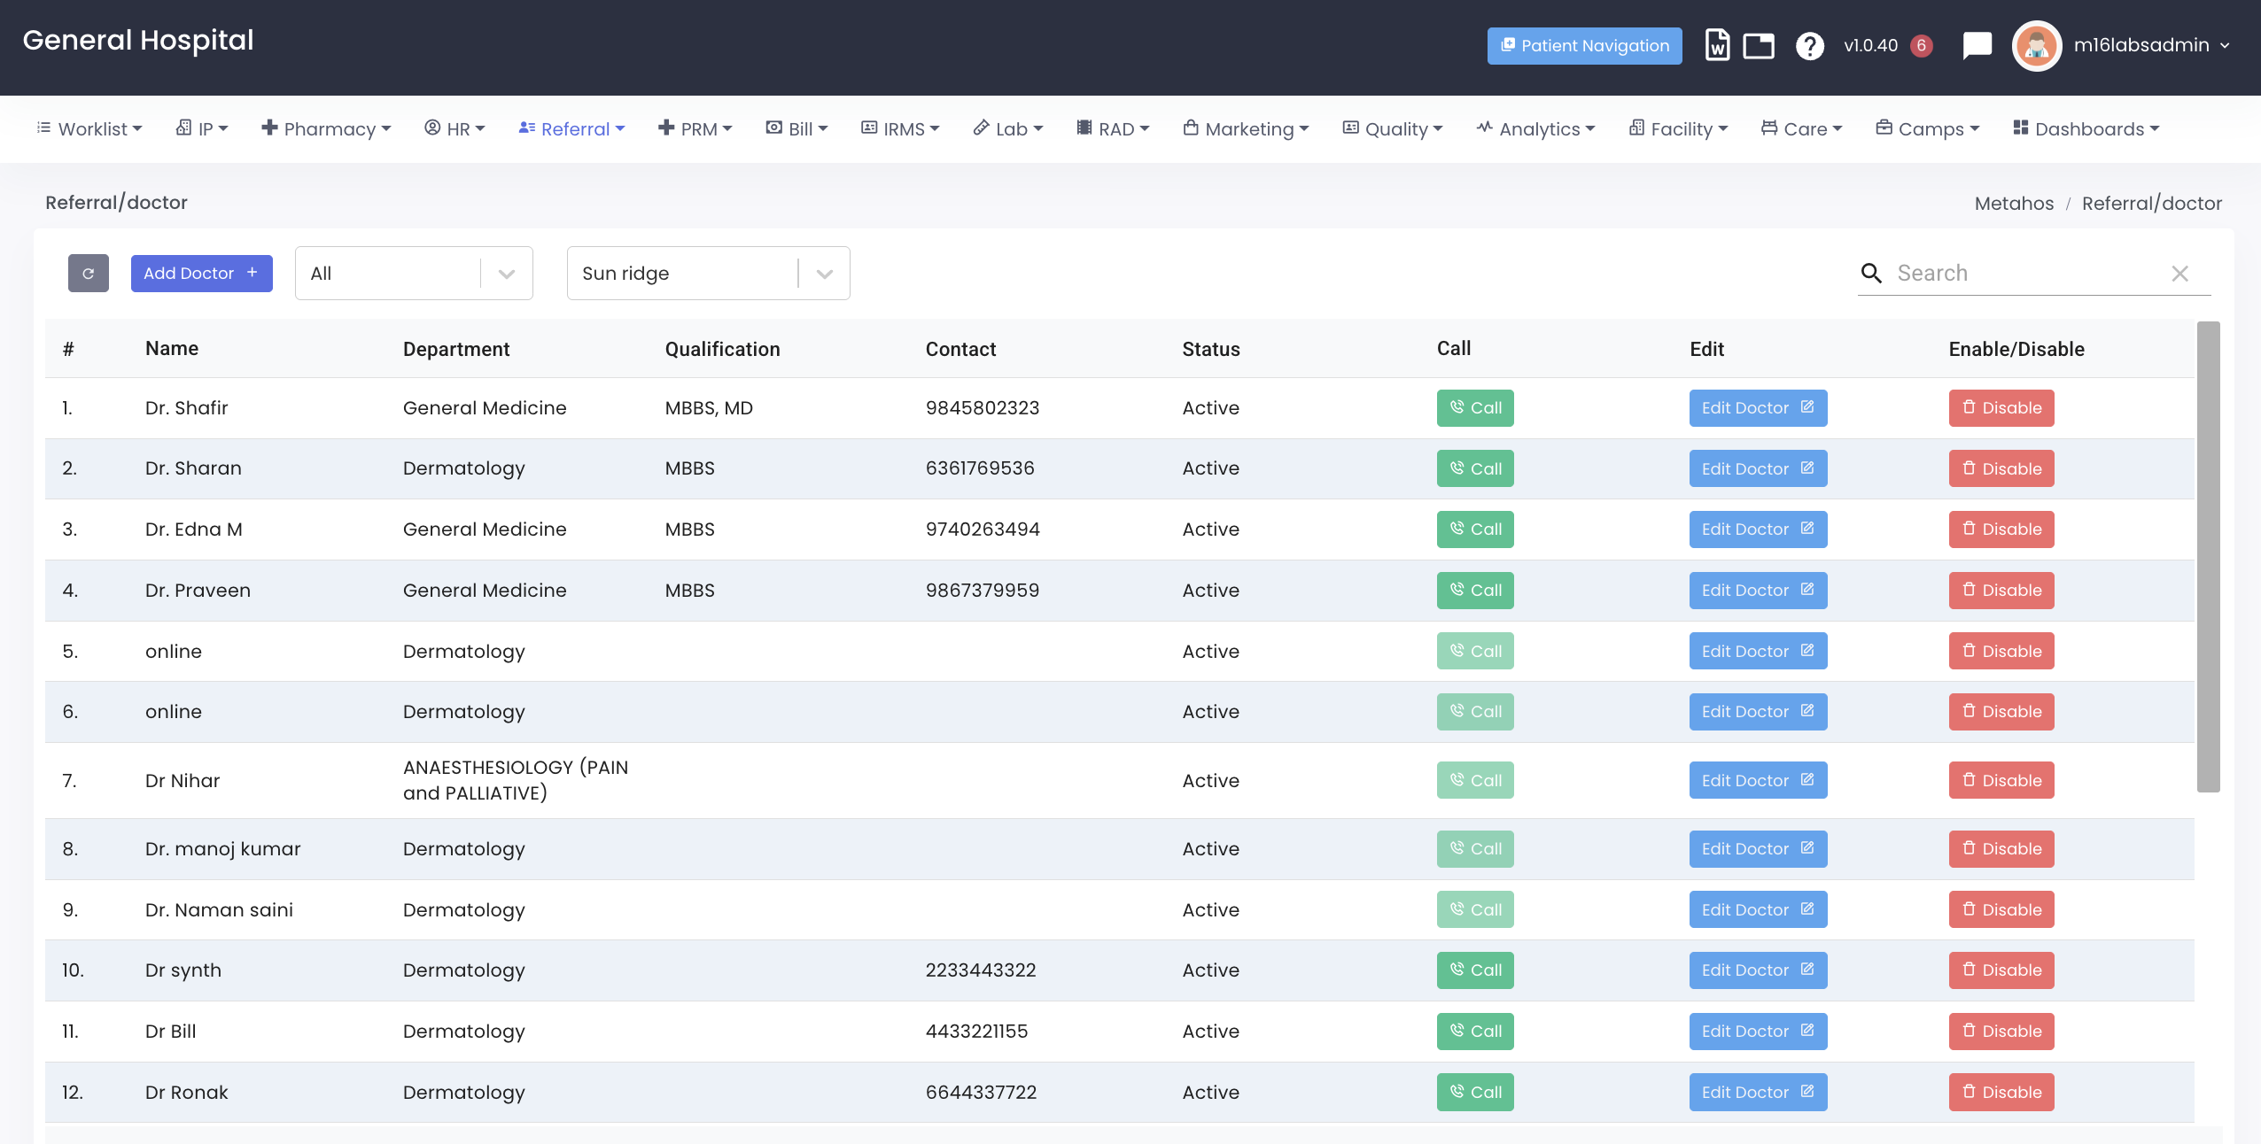Expand the All filter dropdown
The height and width of the screenshot is (1144, 2261).
point(506,274)
